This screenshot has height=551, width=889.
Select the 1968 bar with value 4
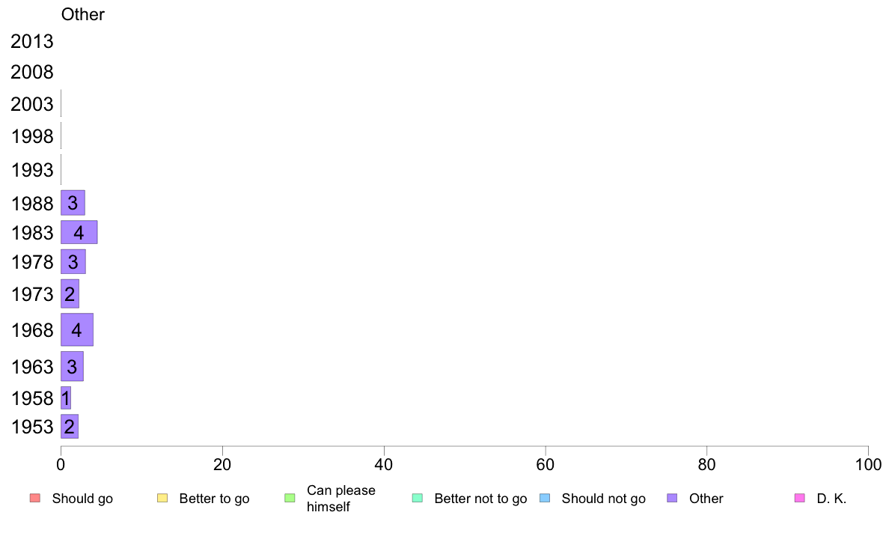(x=76, y=329)
